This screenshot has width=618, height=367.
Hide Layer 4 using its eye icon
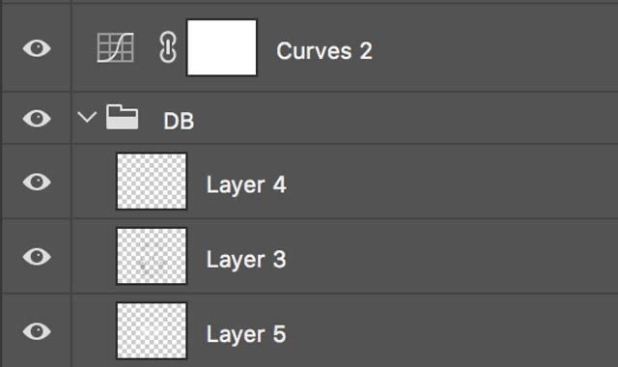tap(37, 183)
